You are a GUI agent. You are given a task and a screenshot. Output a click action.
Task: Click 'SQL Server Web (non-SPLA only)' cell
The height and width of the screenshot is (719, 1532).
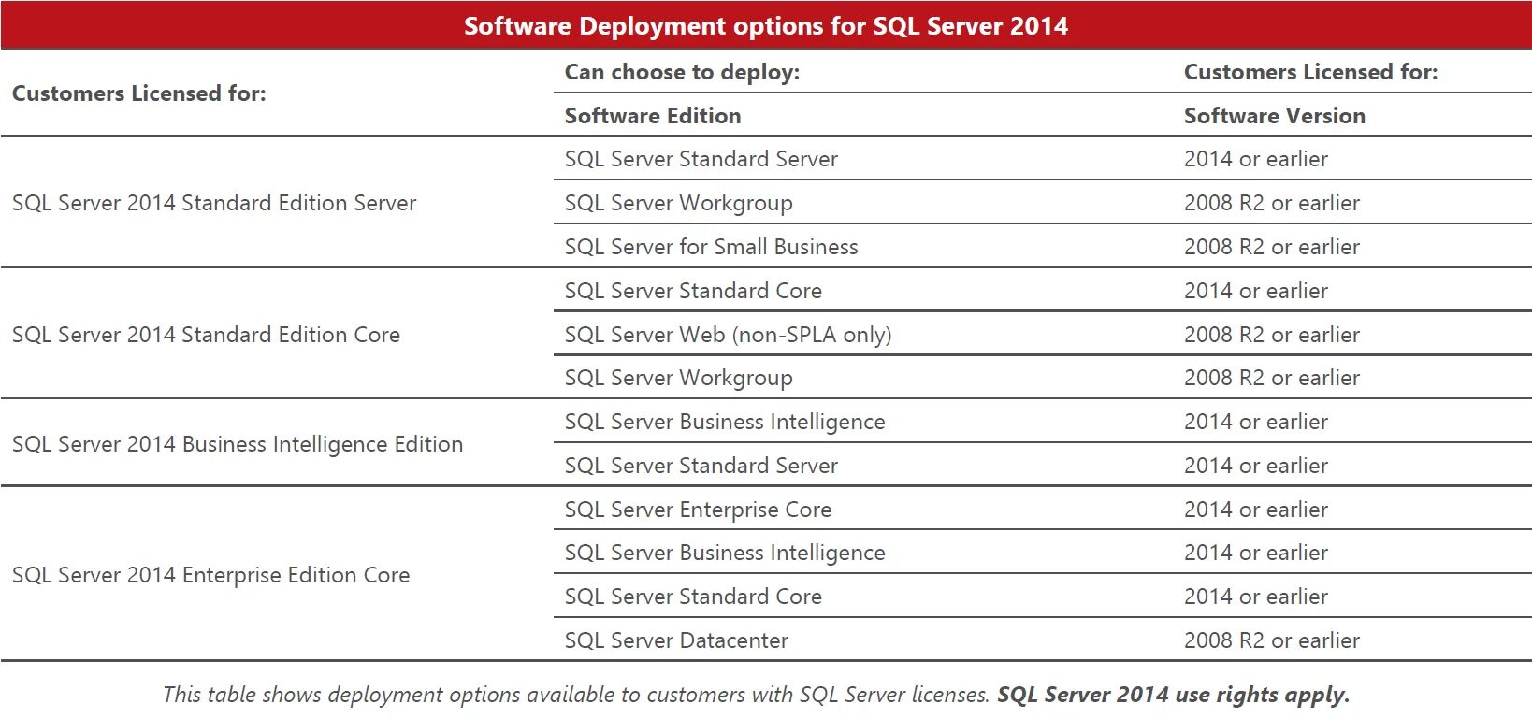[728, 335]
